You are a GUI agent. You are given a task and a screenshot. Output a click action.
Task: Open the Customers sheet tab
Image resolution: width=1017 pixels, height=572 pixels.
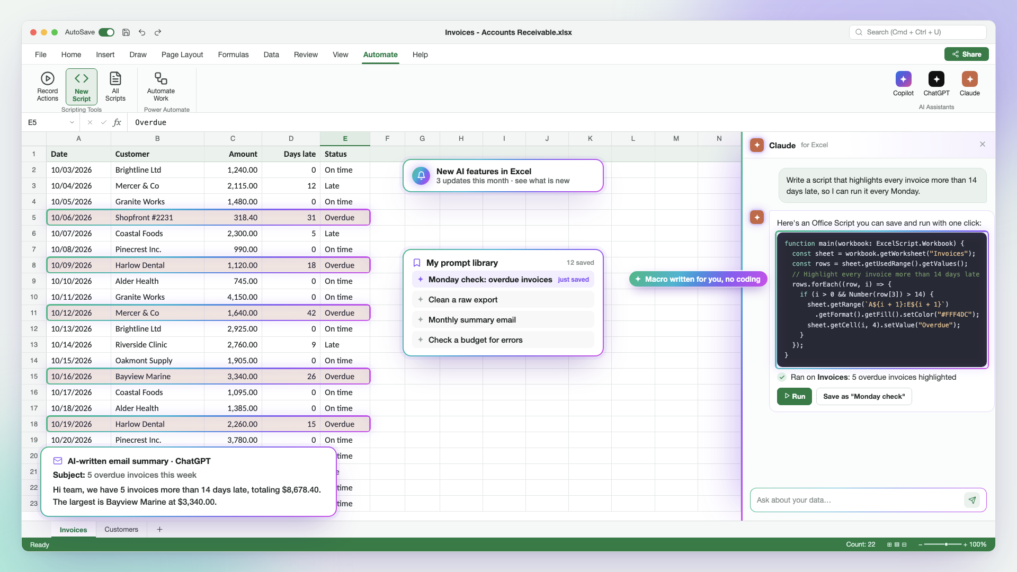pos(121,529)
